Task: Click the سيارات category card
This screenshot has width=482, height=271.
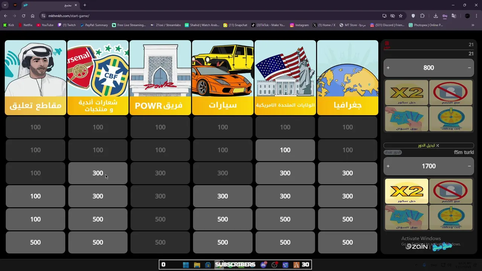Action: (223, 78)
